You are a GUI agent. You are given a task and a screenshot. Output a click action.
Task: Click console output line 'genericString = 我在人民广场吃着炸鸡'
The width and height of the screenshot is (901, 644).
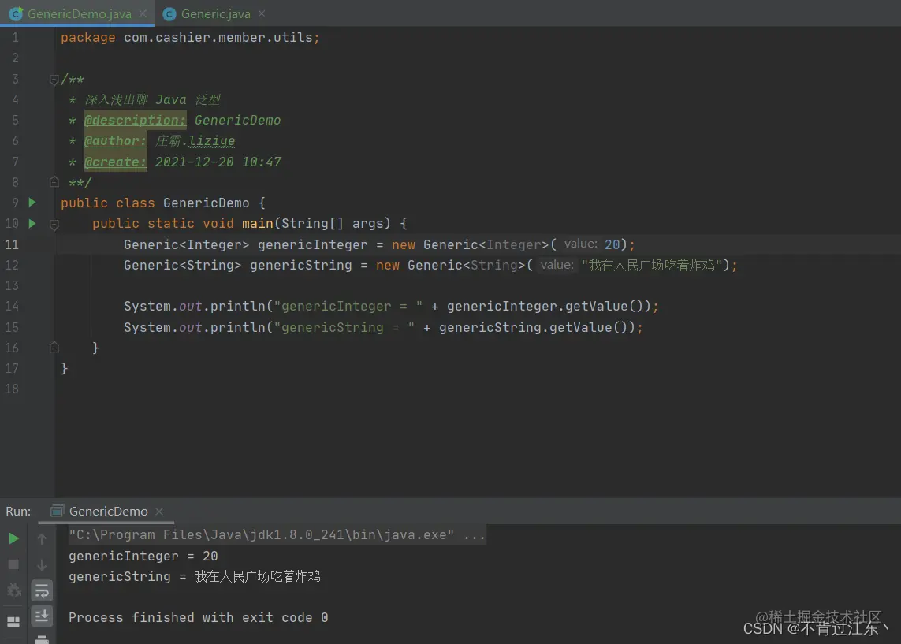click(194, 576)
